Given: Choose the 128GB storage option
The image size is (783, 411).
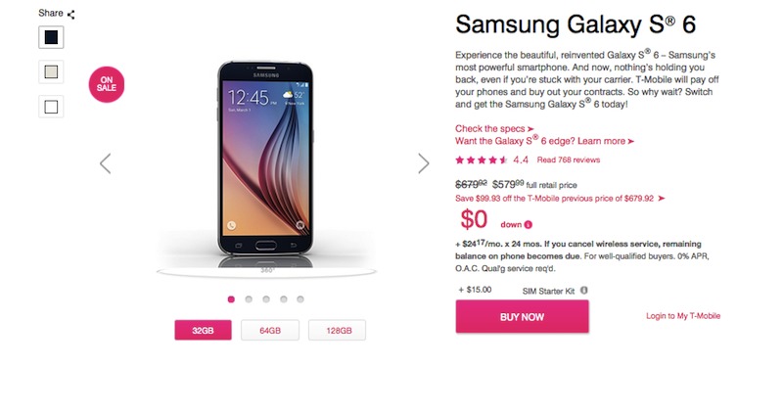Looking at the screenshot, I should (x=337, y=330).
